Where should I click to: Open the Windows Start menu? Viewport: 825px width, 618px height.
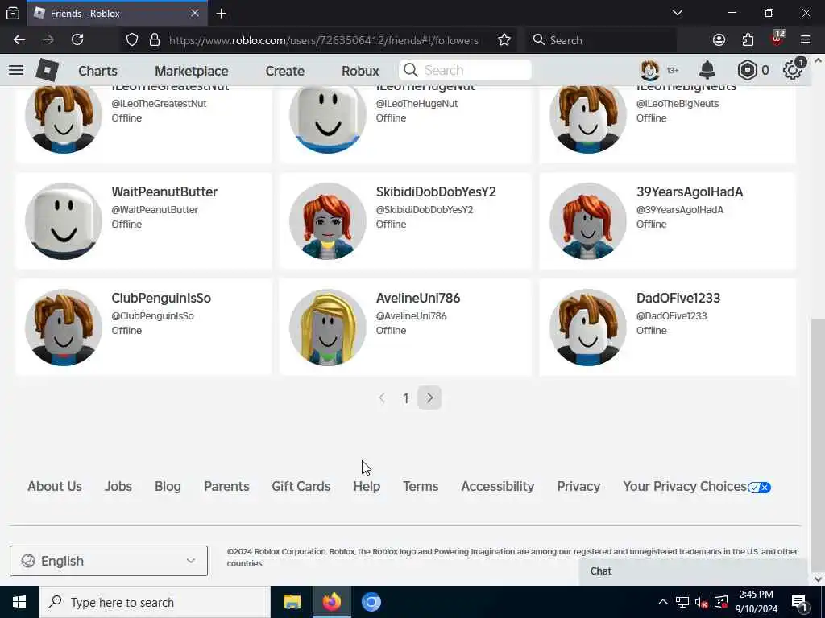click(19, 602)
